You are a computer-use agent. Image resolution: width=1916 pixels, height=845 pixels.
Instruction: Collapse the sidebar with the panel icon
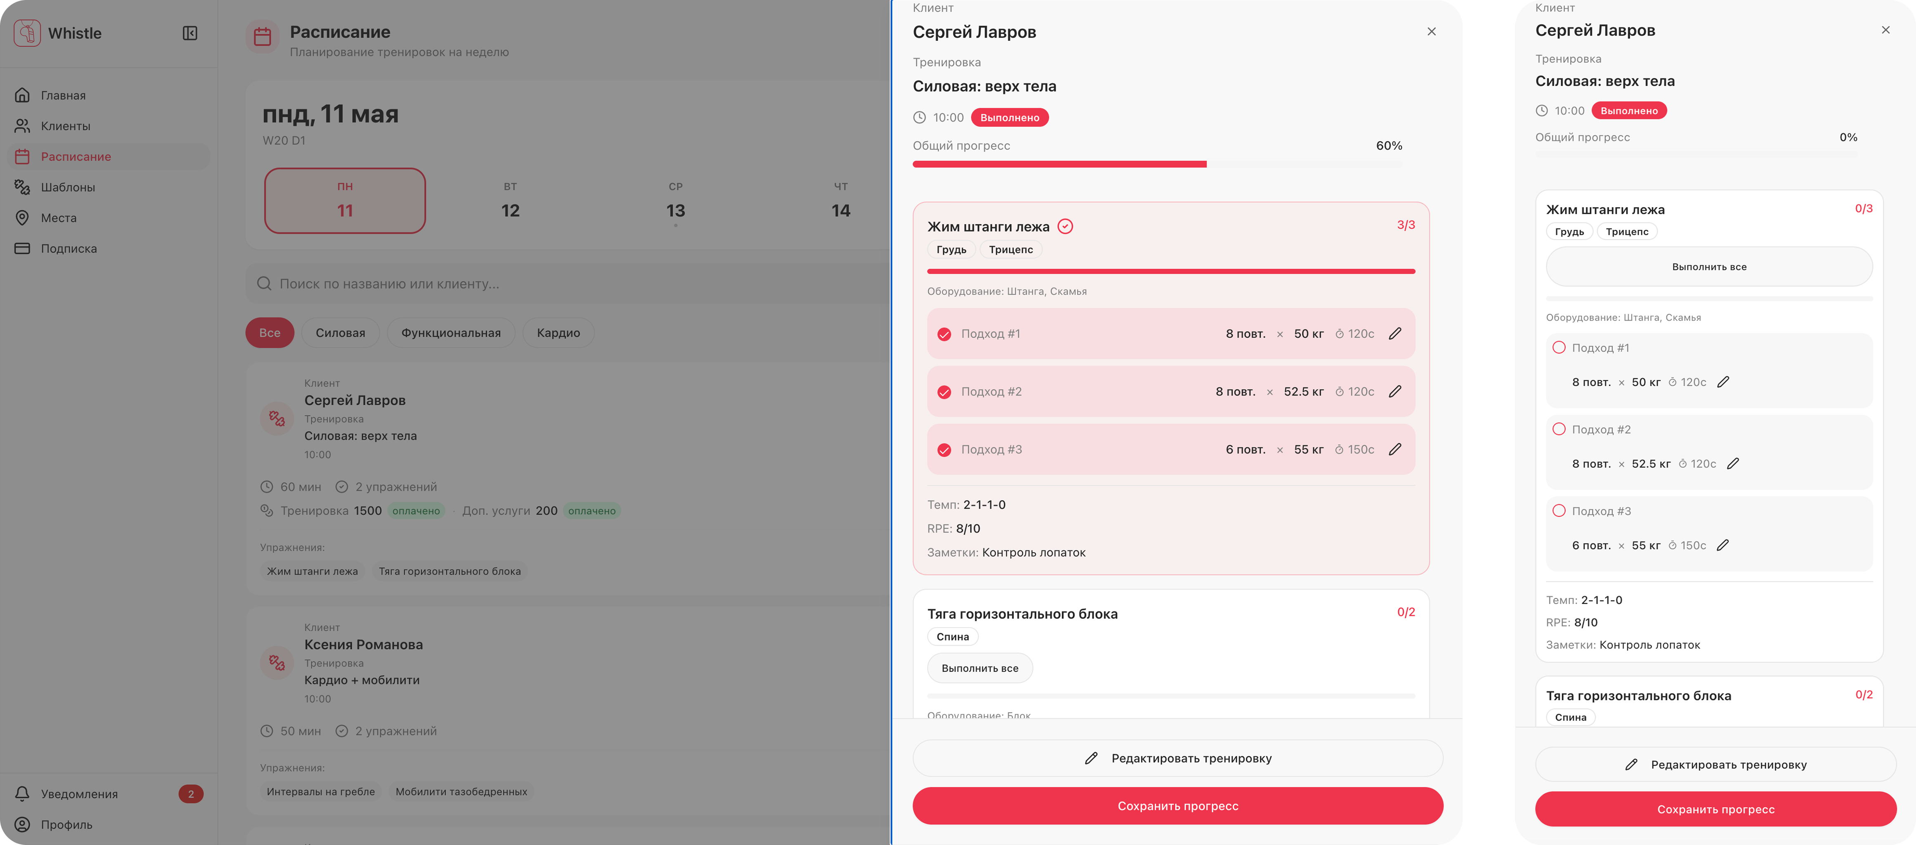(x=190, y=33)
